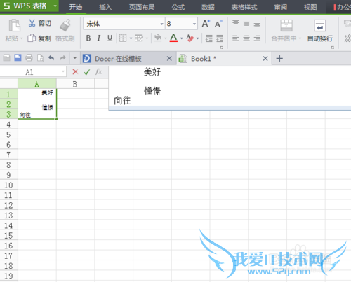Click the Paste clipboard icon
351x282 pixels.
click(14, 25)
